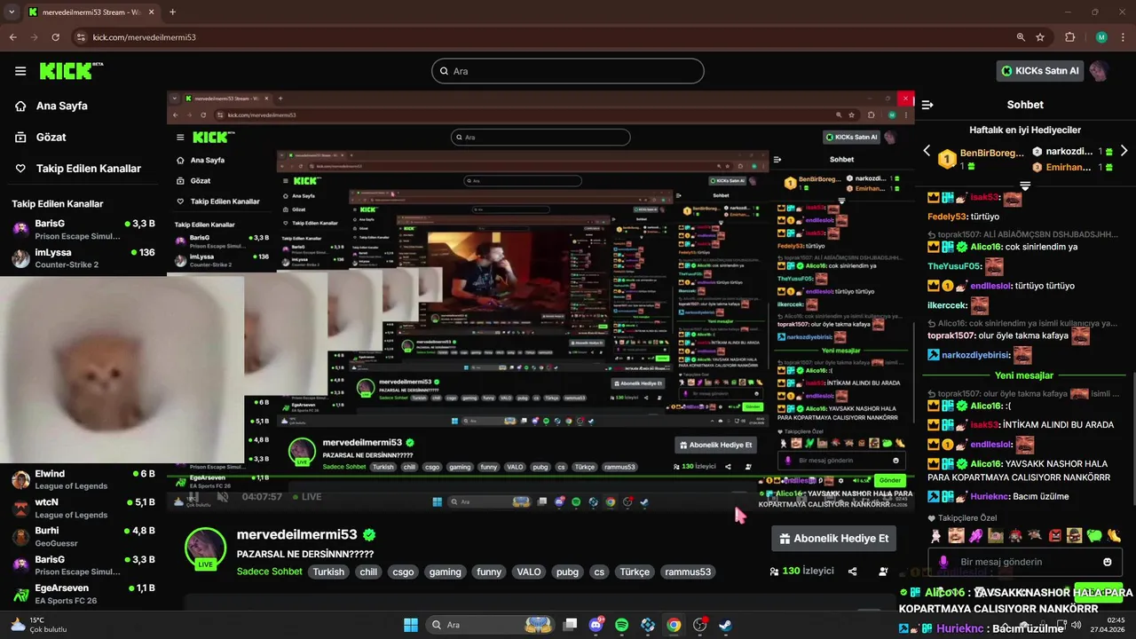Image resolution: width=1136 pixels, height=639 pixels.
Task: Pick the laughing face emote
Action: tap(956, 535)
